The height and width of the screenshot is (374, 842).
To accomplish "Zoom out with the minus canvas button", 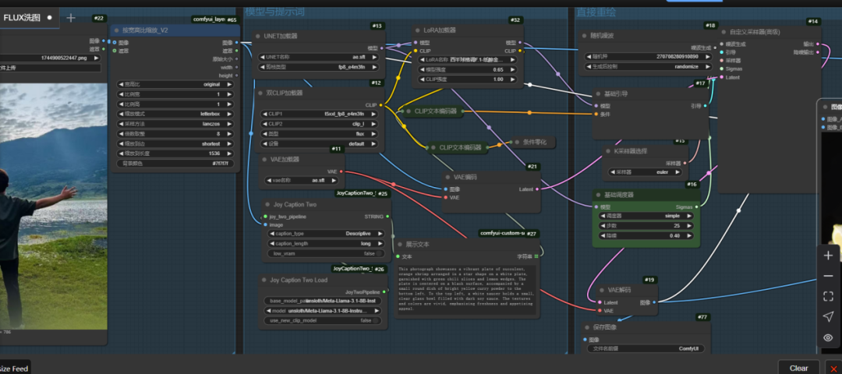I will 827,276.
